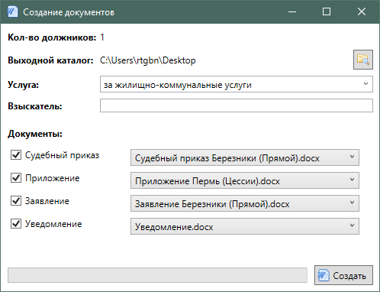Click the Выходной каталог label

[x=50, y=60]
